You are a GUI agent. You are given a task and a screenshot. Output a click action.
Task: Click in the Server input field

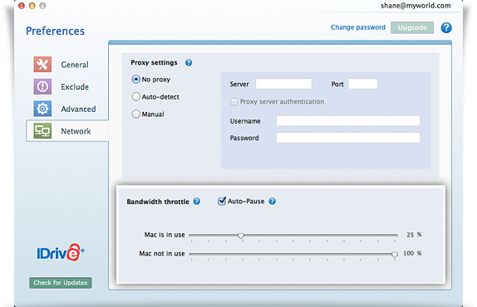pos(283,84)
